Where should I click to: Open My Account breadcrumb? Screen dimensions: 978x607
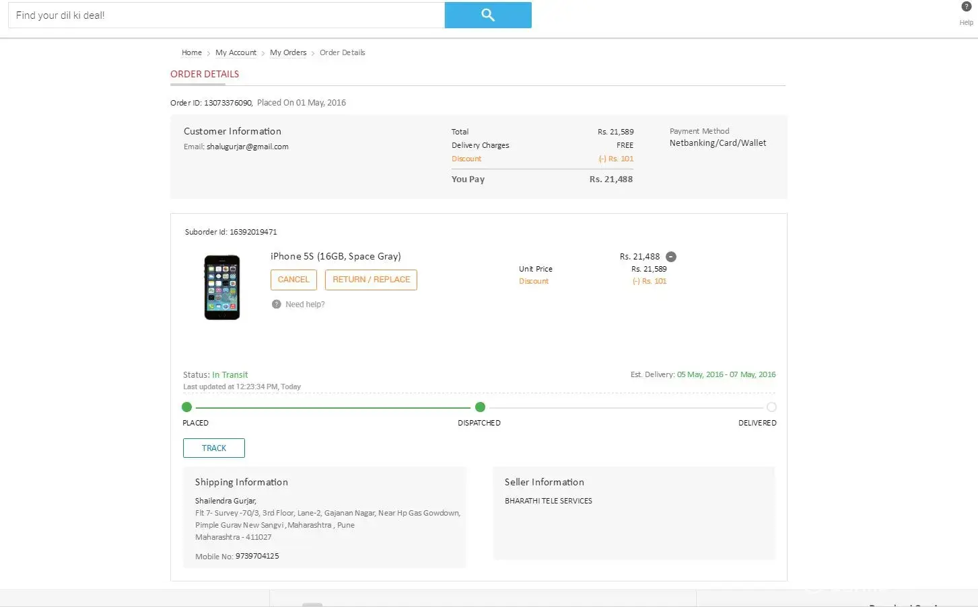click(x=236, y=52)
